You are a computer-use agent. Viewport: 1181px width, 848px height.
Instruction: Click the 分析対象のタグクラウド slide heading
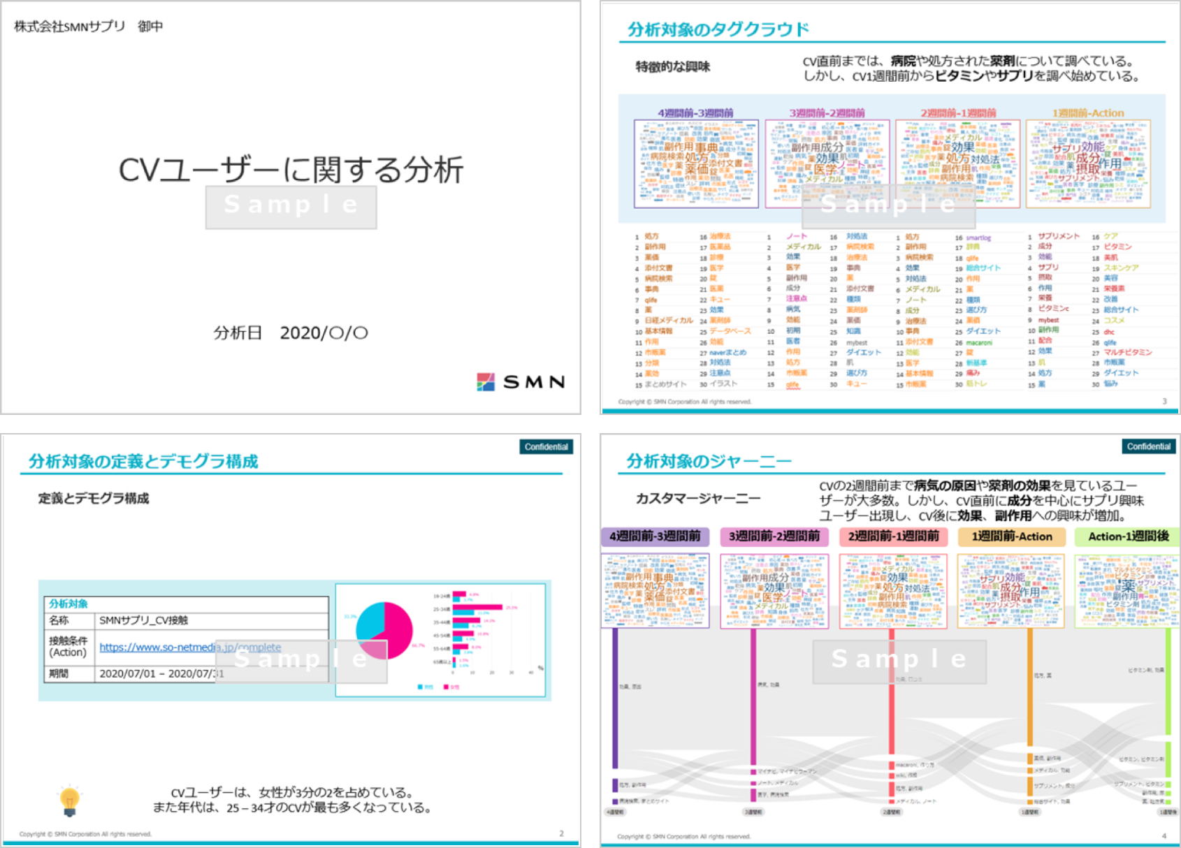pos(718,29)
